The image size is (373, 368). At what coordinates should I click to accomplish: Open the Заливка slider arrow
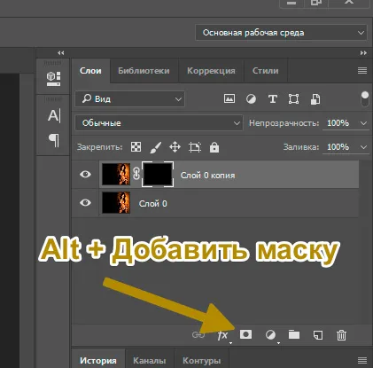[x=363, y=147]
